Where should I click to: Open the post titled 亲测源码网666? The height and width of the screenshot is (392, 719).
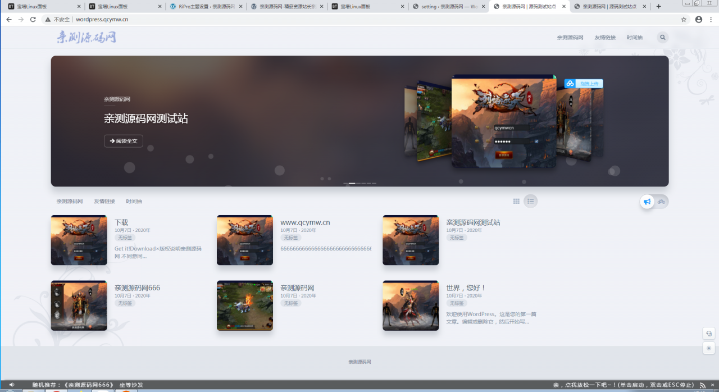[x=137, y=288]
